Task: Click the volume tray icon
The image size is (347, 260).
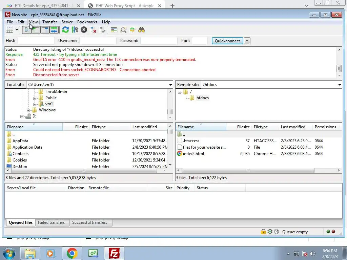Action: pos(313,254)
